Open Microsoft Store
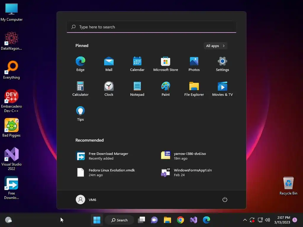Viewport: 303px width, 227px height. click(166, 64)
